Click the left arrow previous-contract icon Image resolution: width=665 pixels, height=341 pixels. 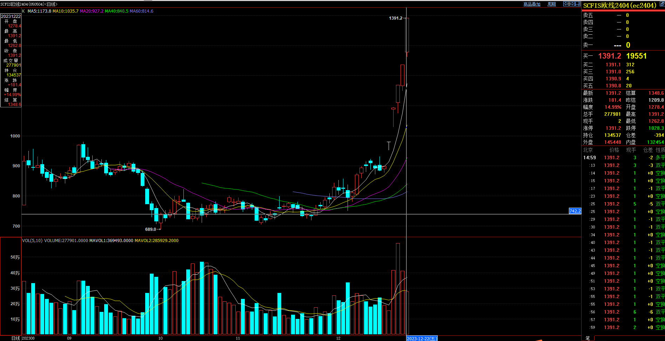(x=566, y=4)
